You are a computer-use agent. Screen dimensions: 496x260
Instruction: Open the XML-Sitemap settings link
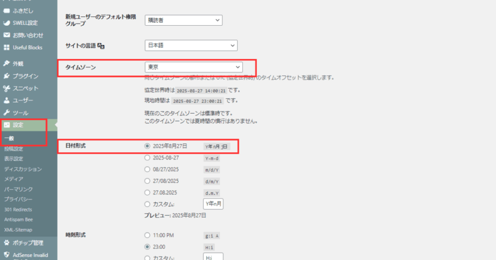pyautogui.click(x=18, y=230)
